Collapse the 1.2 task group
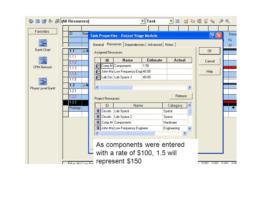 pos(84,85)
